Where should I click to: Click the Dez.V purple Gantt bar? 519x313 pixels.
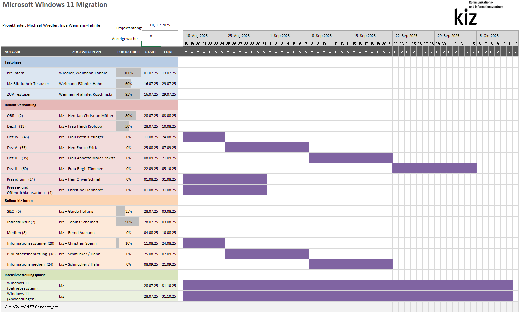pos(267,147)
